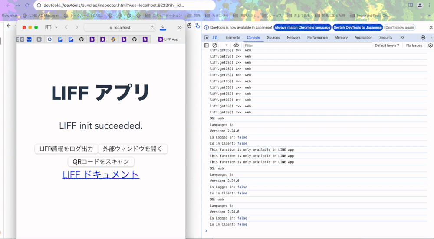The image size is (434, 239).
Task: Open DevTools settings gear beside tabs
Action: [423, 38]
